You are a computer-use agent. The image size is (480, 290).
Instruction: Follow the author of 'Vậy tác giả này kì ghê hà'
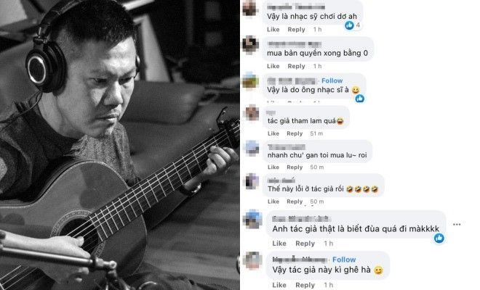(x=344, y=260)
